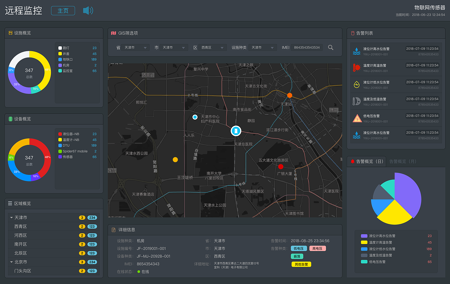Click the yellow 3 badge on the 北京市 row
This screenshot has height=284, width=450.
pos(82,262)
